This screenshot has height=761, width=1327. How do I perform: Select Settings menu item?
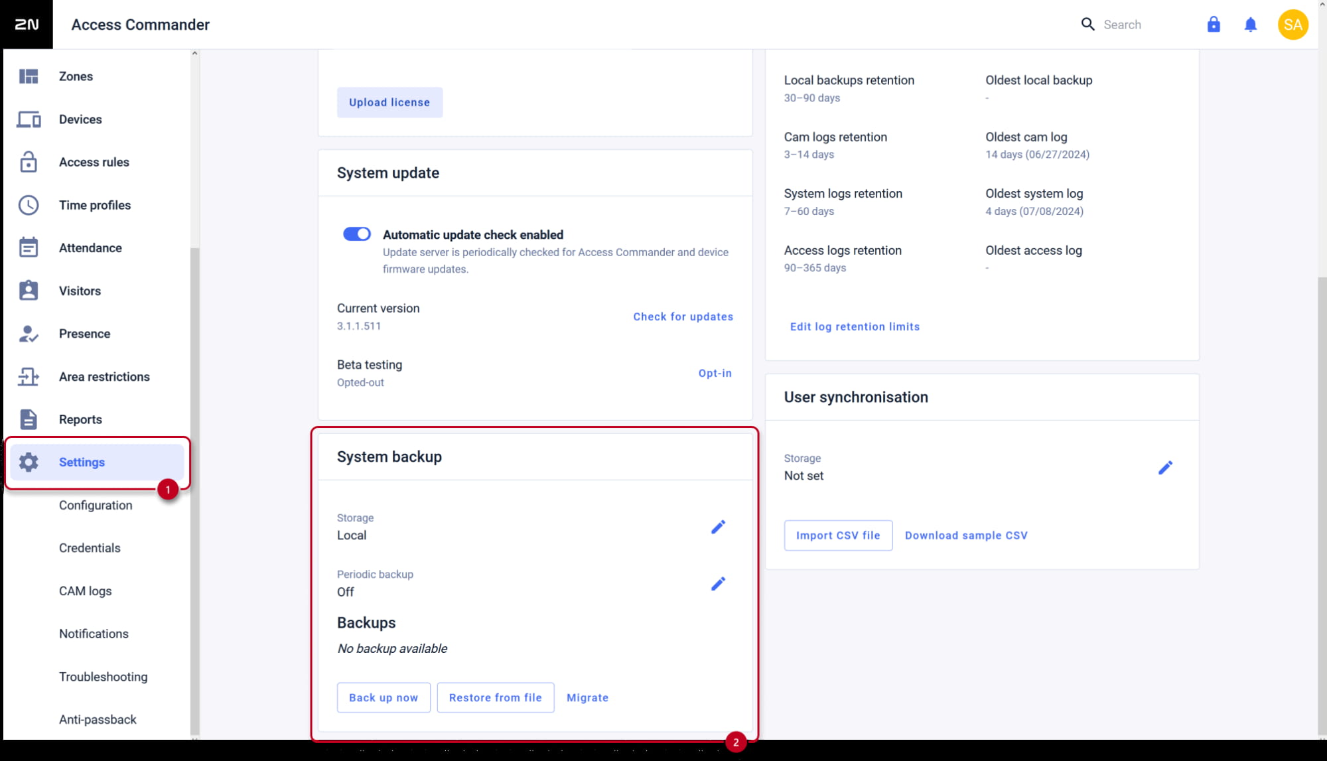(97, 462)
